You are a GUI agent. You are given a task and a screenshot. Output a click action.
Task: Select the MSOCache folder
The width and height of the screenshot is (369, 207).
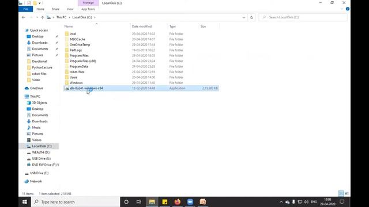click(x=77, y=39)
